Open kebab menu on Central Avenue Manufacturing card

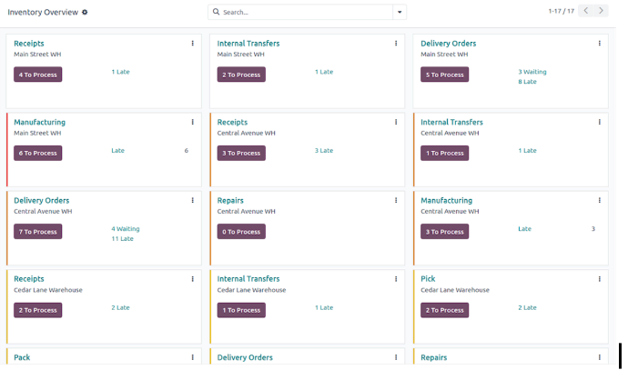click(x=599, y=200)
